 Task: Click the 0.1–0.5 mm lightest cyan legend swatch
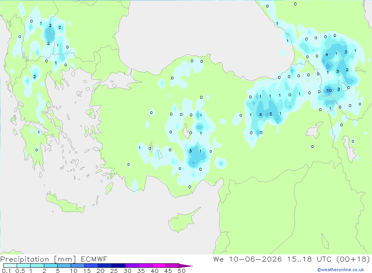click(10, 266)
